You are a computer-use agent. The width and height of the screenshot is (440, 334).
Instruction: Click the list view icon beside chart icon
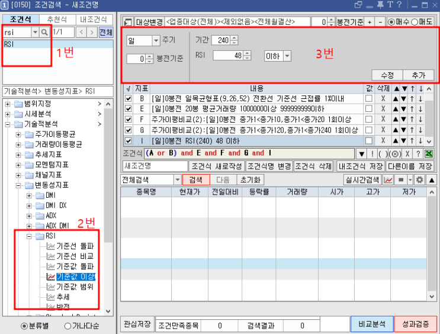[401, 180]
